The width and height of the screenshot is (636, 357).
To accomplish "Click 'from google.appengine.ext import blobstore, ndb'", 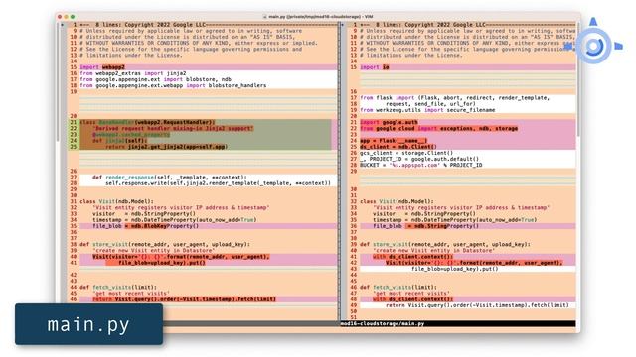I will (x=155, y=79).
